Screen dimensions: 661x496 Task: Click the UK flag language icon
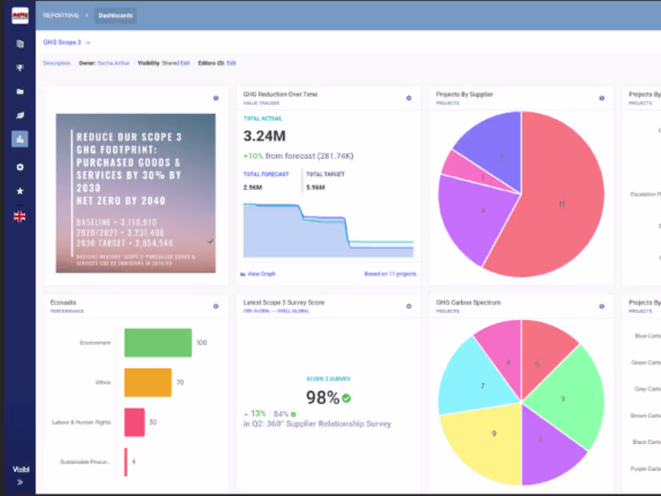19,217
